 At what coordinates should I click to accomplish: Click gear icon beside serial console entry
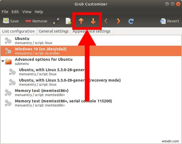pyautogui.click(x=8, y=103)
